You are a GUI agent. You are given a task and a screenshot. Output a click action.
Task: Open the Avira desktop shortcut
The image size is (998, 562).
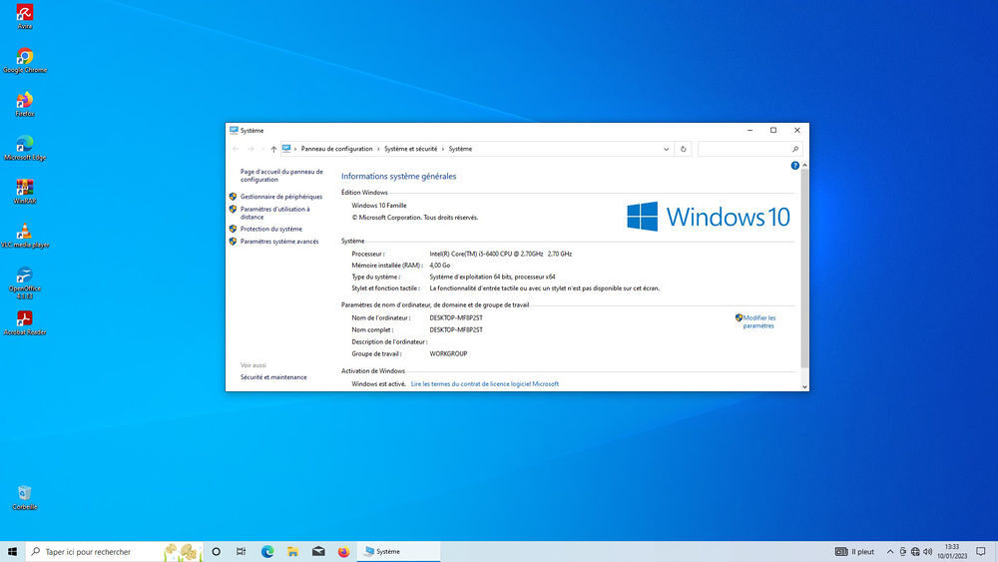(24, 17)
